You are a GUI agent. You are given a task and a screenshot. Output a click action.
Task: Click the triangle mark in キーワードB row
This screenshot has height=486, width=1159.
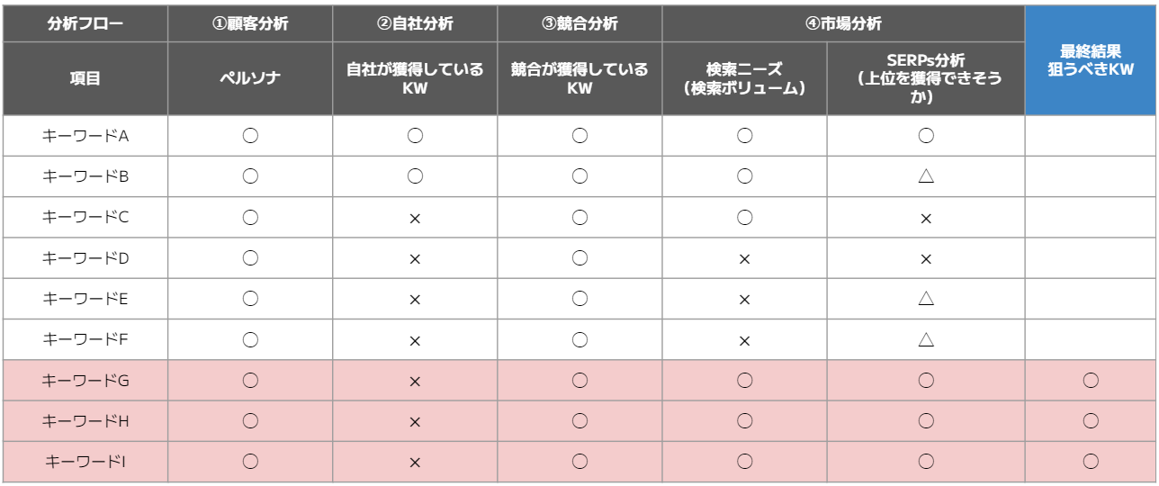click(x=925, y=176)
